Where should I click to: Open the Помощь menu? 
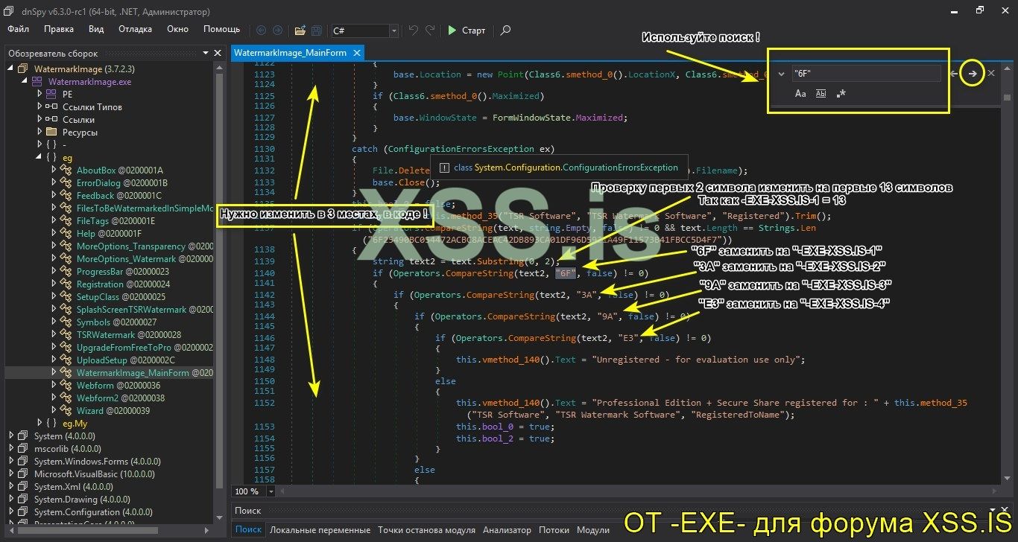coord(222,29)
